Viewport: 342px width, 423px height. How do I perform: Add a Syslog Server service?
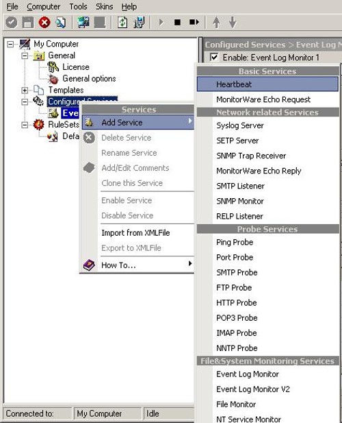coord(240,125)
